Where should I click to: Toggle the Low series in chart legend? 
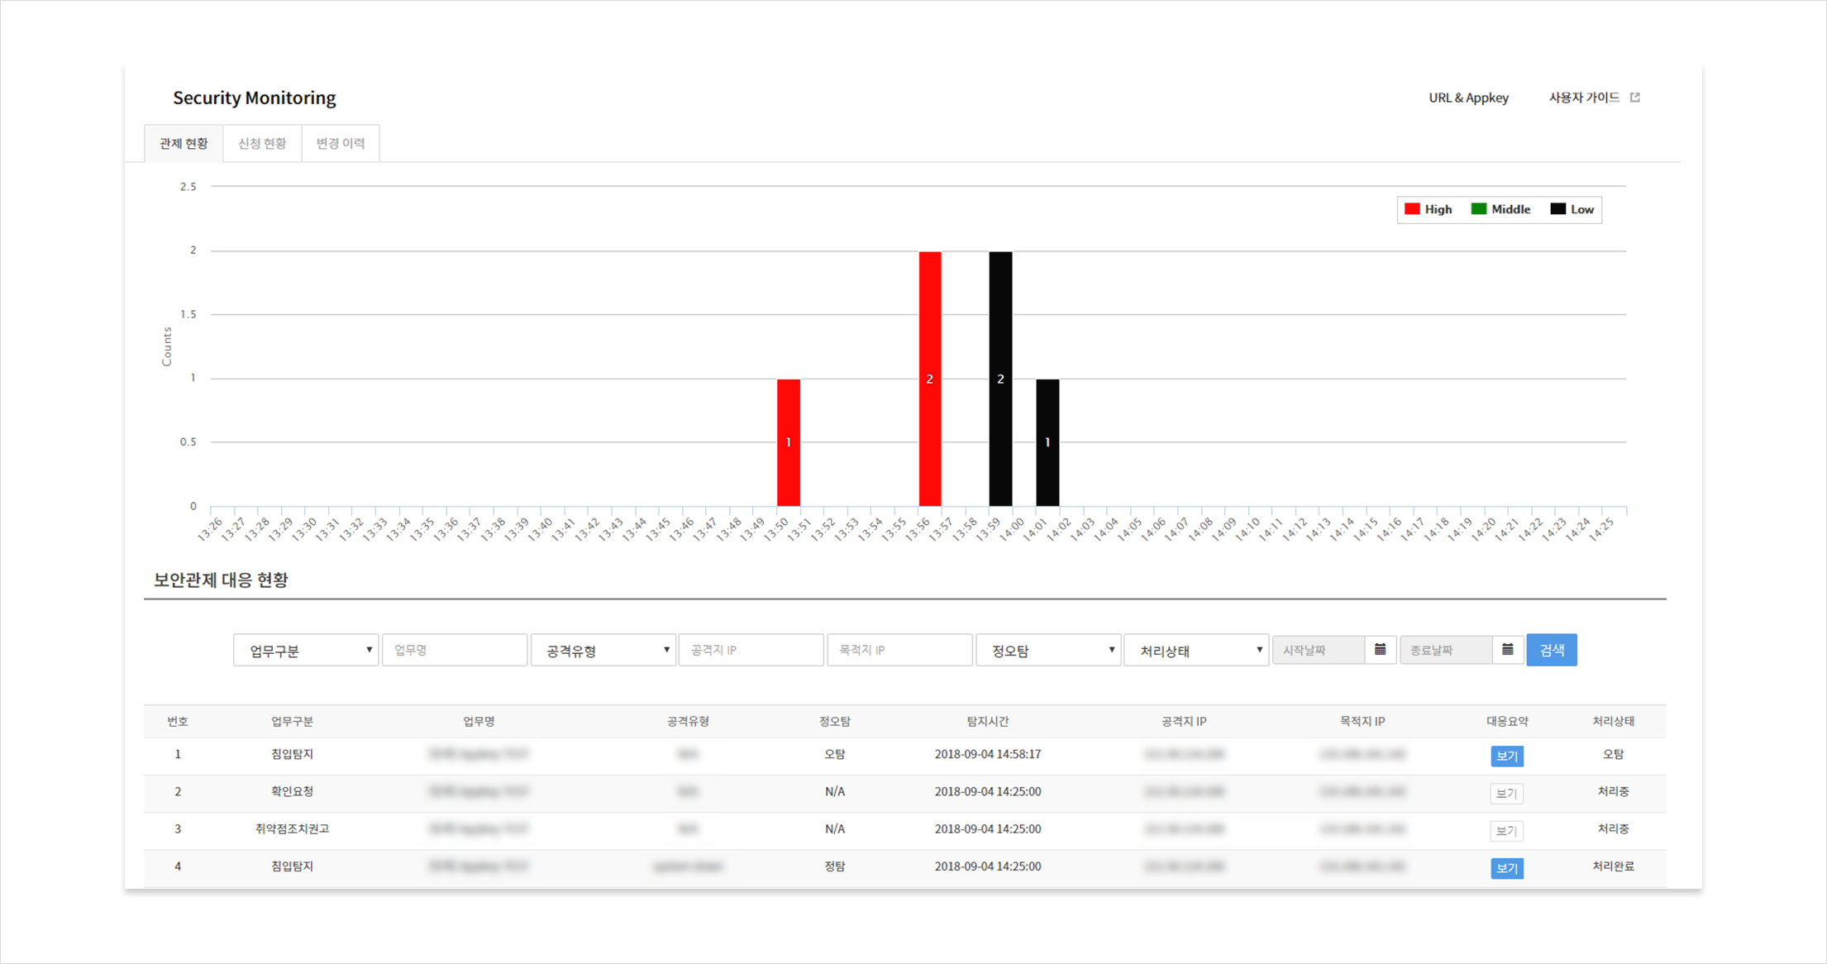coord(1572,209)
